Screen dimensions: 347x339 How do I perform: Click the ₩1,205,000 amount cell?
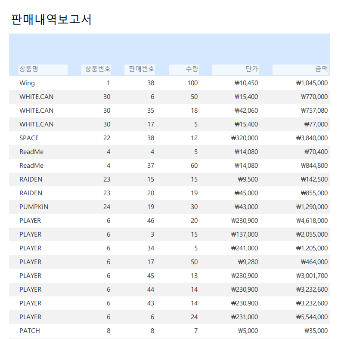point(312,248)
